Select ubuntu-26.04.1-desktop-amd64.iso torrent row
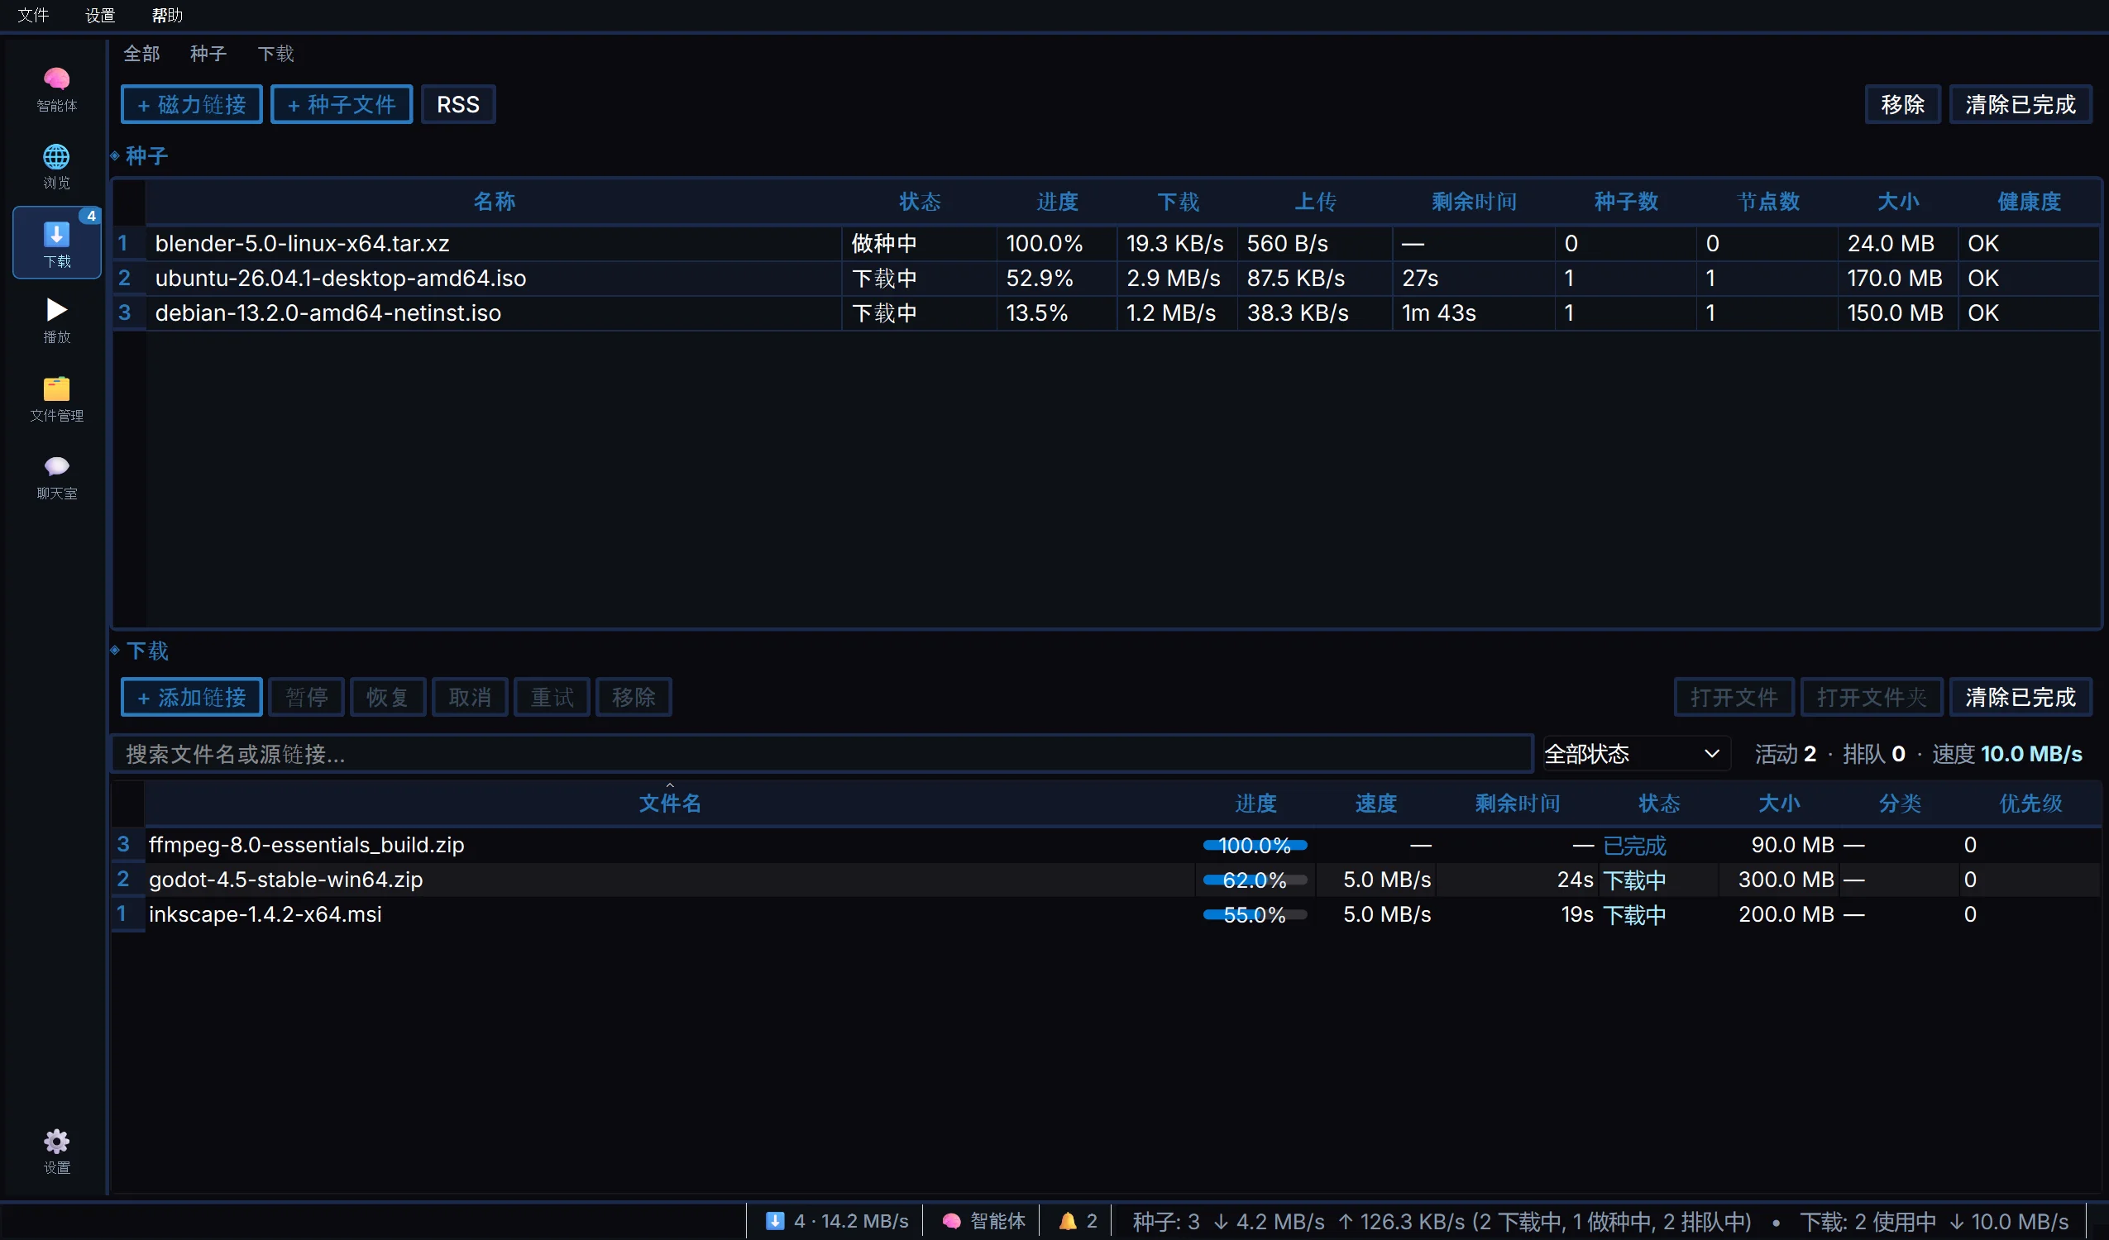The image size is (2109, 1240). click(1107, 278)
